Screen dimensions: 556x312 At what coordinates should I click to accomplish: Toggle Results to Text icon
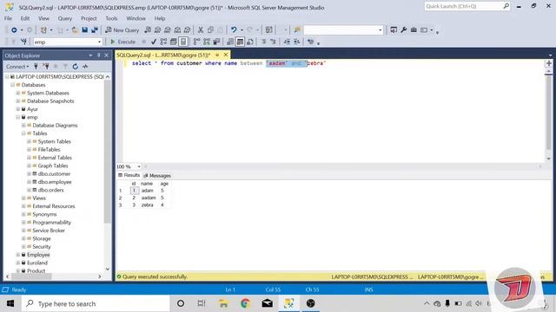[230, 42]
